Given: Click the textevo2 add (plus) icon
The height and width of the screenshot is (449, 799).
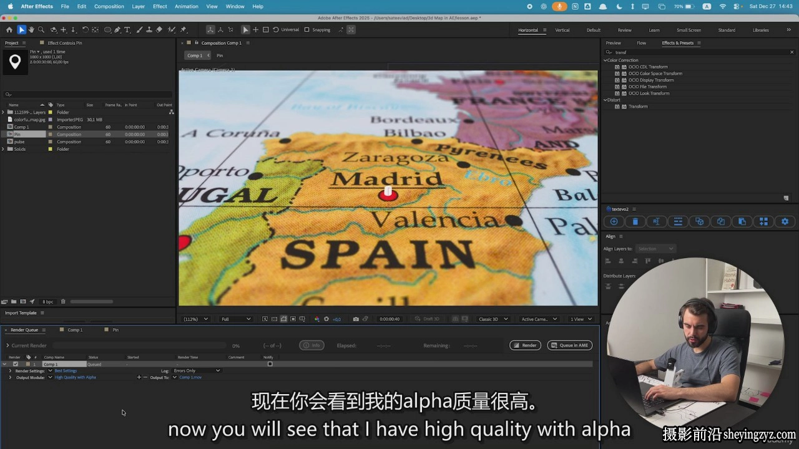Looking at the screenshot, I should click(x=614, y=221).
